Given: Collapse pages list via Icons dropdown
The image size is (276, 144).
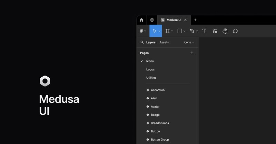Looking at the screenshot, I should pyautogui.click(x=188, y=42).
